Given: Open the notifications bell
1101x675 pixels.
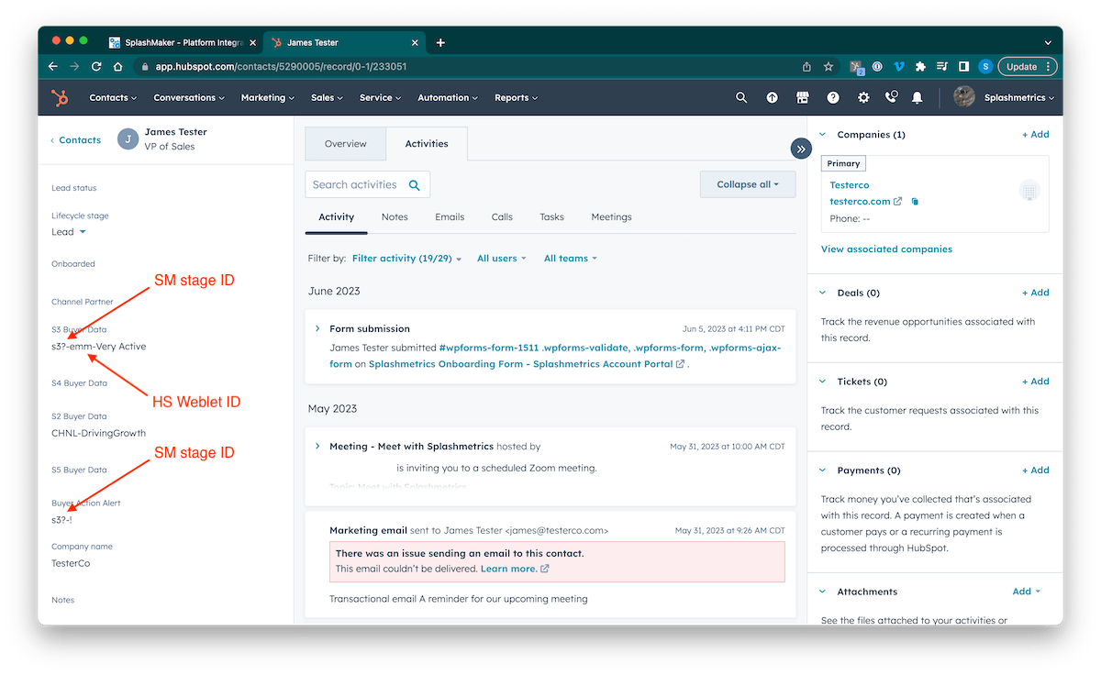Looking at the screenshot, I should click(x=917, y=97).
